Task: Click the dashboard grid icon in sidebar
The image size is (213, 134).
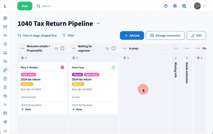Action: pos(5,18)
